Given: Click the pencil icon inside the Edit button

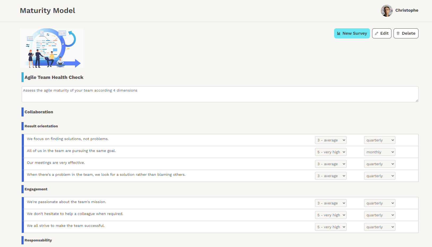Looking at the screenshot, I should pos(377,33).
